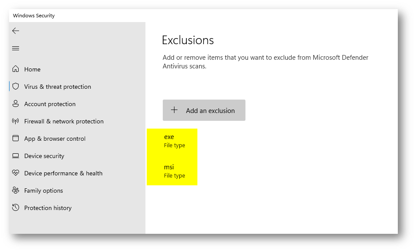Go to Home in the sidebar
Viewport: 416px width, 252px height.
[x=32, y=69]
